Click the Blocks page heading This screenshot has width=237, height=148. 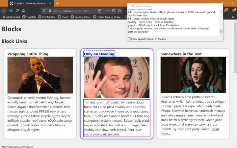tap(11, 29)
